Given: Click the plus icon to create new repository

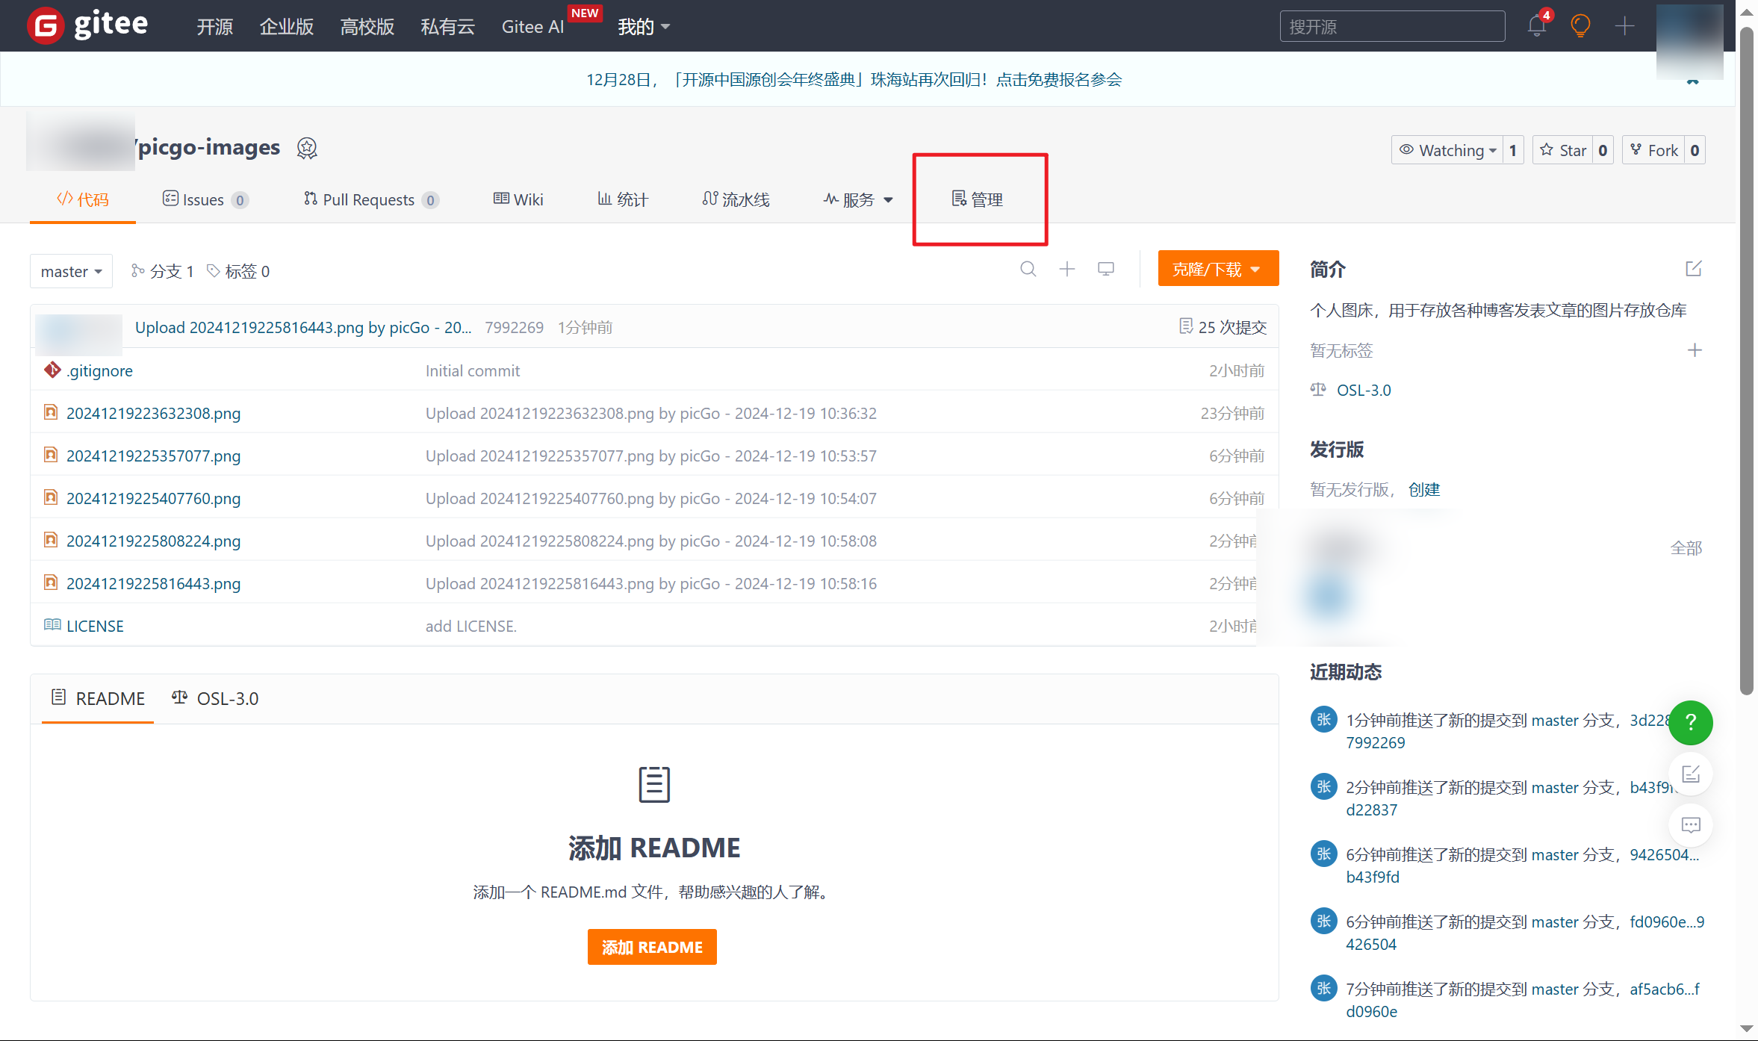Looking at the screenshot, I should point(1624,25).
